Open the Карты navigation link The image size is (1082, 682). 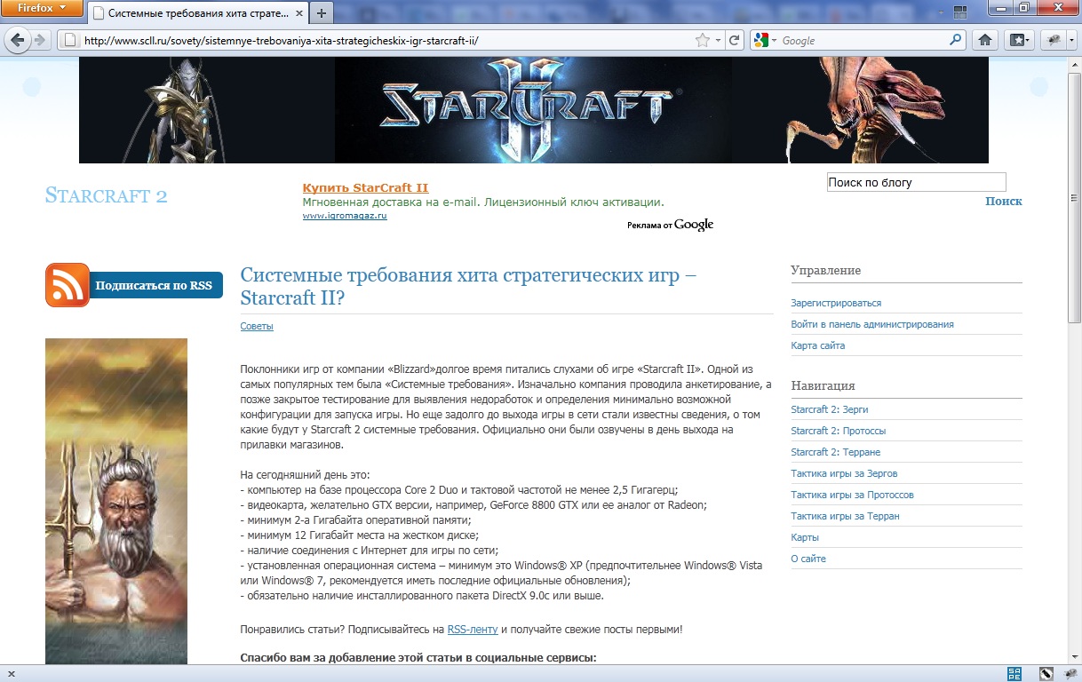click(x=805, y=537)
